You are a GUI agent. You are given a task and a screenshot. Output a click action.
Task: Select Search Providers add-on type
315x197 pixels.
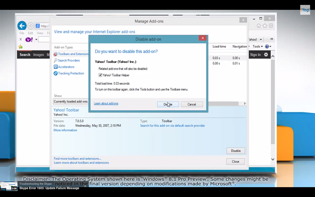[69, 60]
